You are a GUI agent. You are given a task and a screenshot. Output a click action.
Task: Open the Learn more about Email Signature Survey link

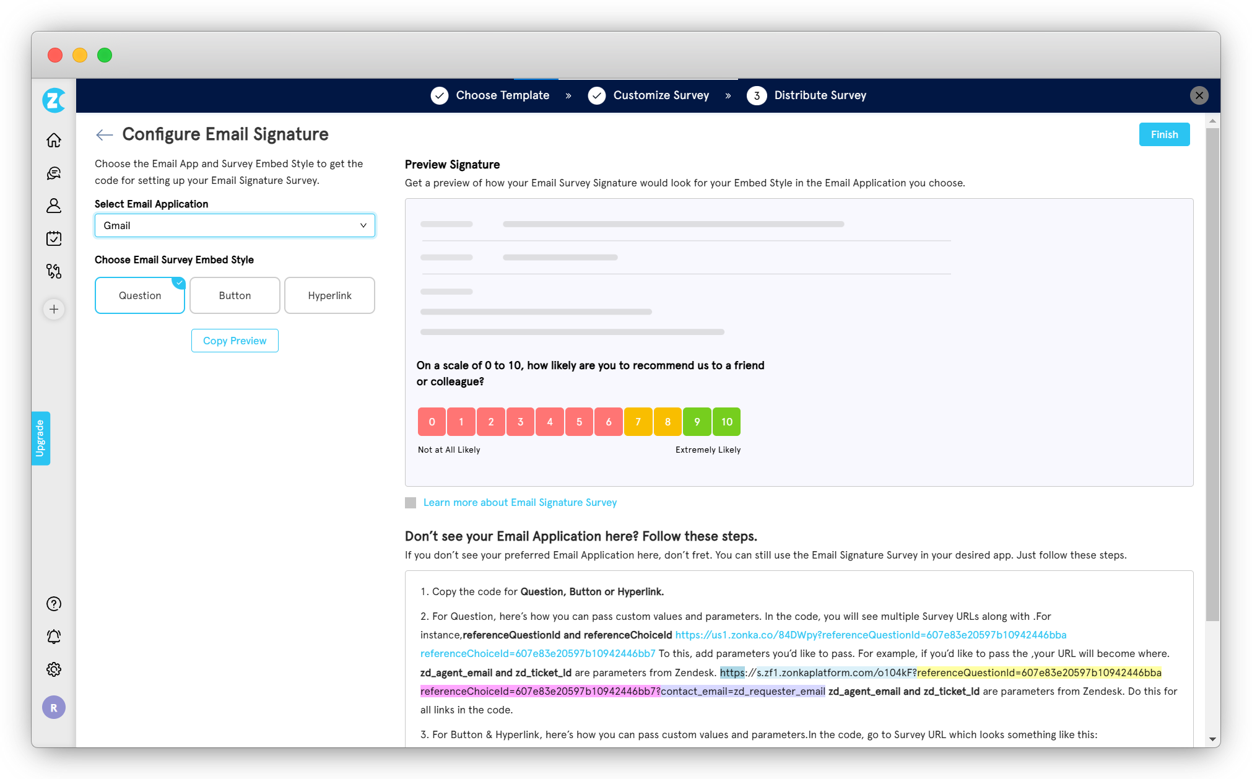point(519,502)
